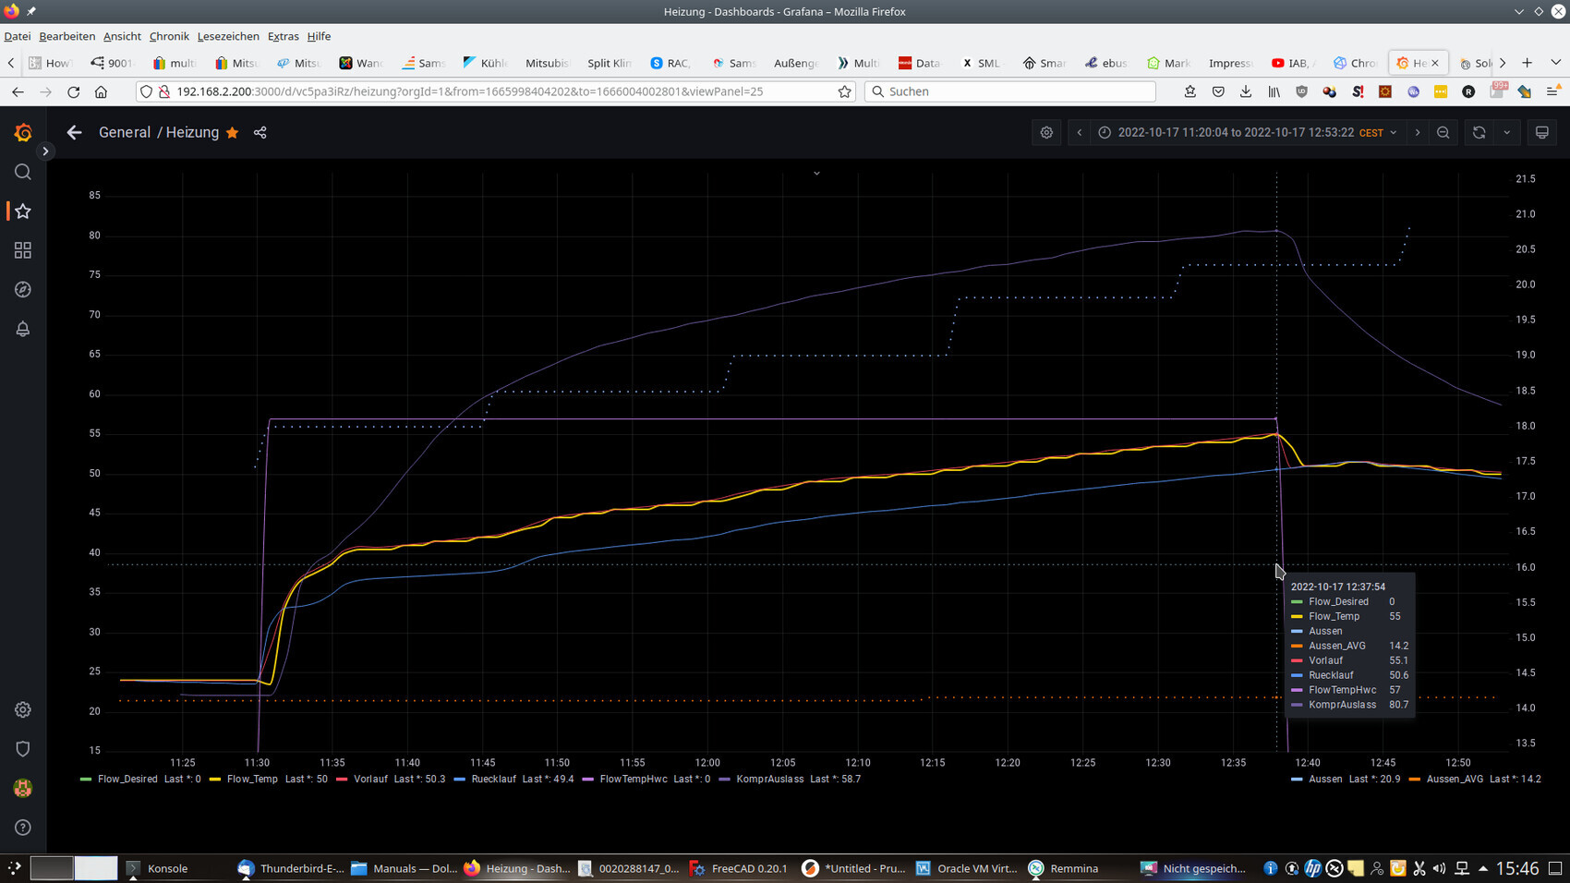
Task: Open Grafana search from the sidebar
Action: tap(23, 172)
